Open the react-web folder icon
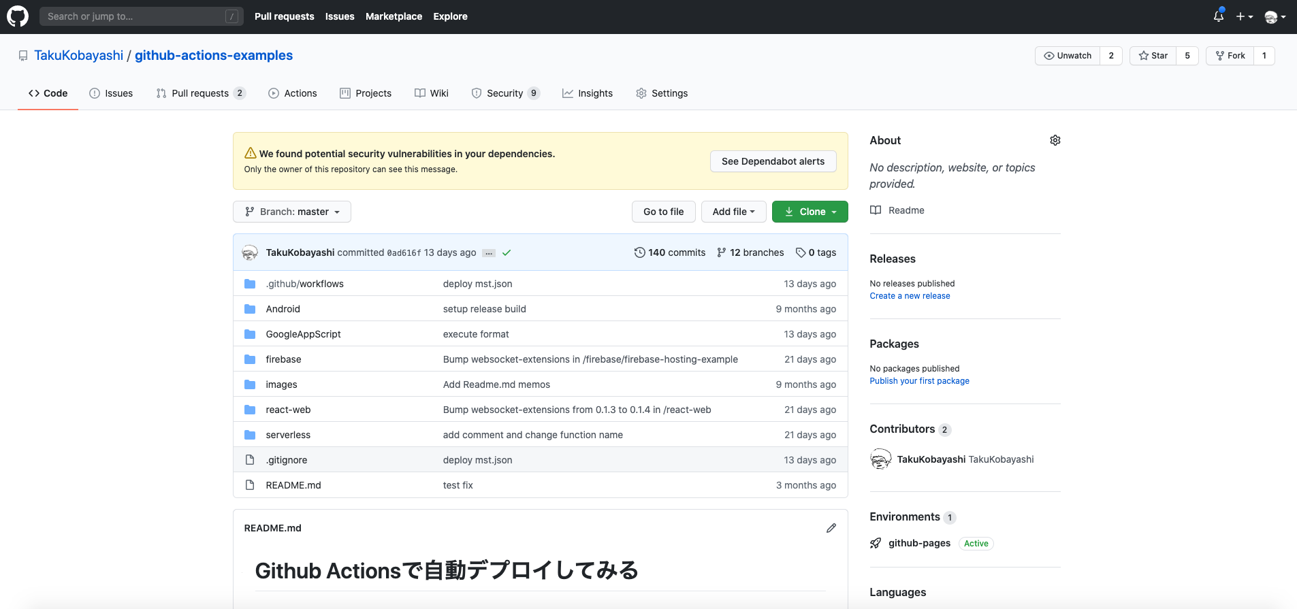 coord(250,410)
